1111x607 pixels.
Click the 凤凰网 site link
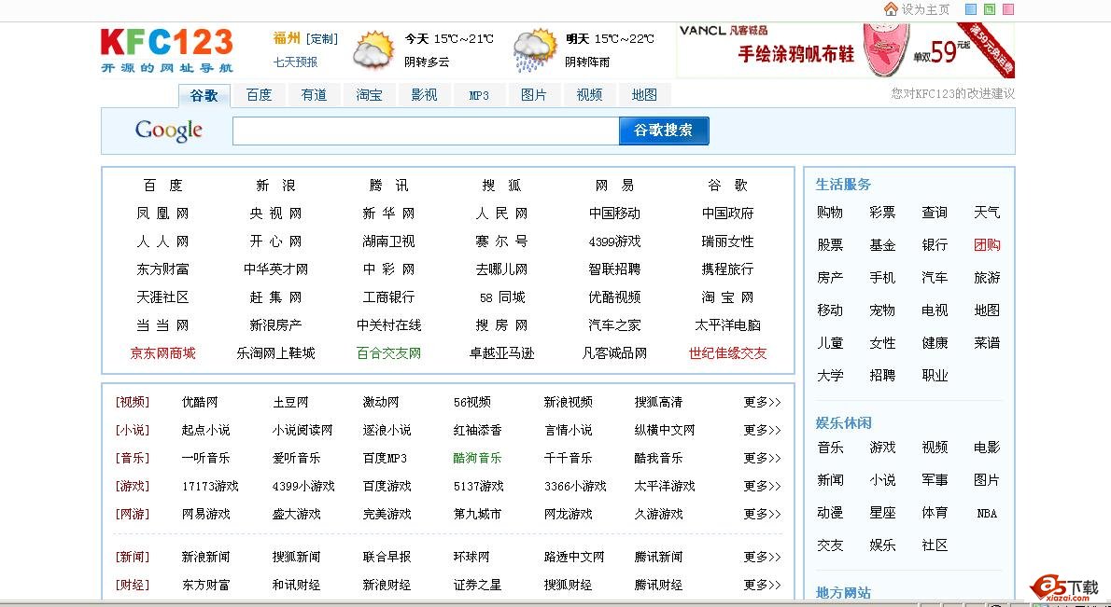(163, 213)
